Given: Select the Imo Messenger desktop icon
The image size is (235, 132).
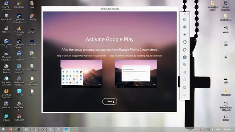Looking at the screenshot, I should click(19, 56).
